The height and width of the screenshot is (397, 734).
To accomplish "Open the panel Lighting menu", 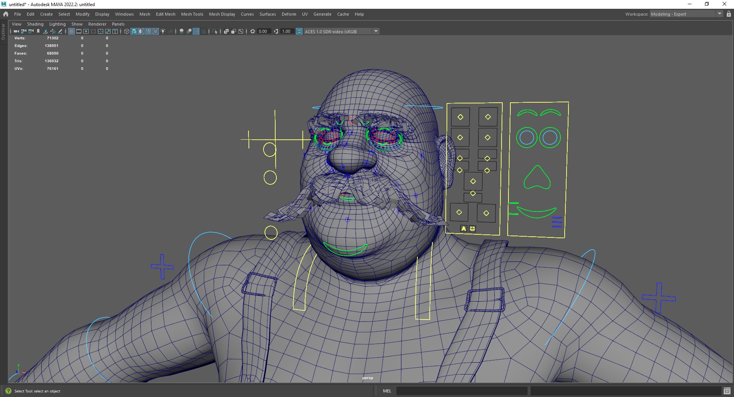I will [x=57, y=24].
